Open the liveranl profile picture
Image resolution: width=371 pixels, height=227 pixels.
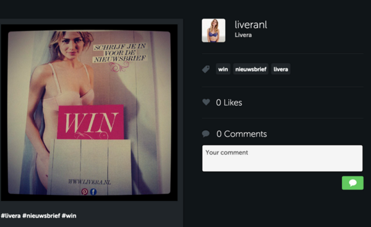(213, 30)
